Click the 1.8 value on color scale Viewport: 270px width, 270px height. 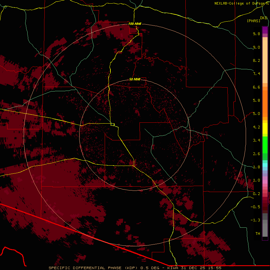[256, 167]
